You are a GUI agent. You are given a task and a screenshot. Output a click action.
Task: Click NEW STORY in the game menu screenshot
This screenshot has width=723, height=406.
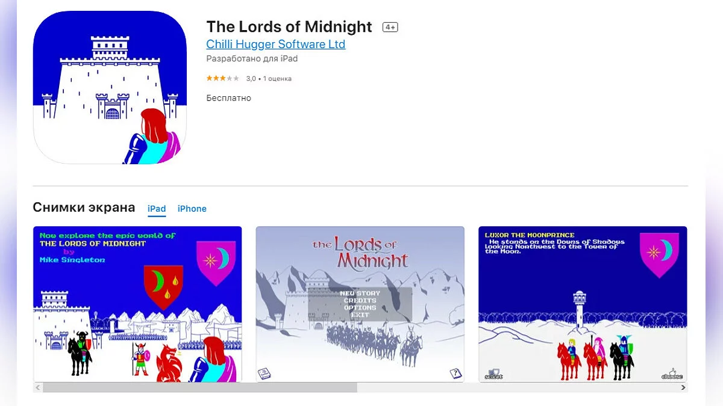(360, 294)
